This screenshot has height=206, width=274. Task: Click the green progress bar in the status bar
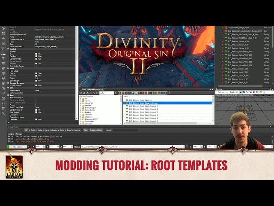tap(17, 147)
